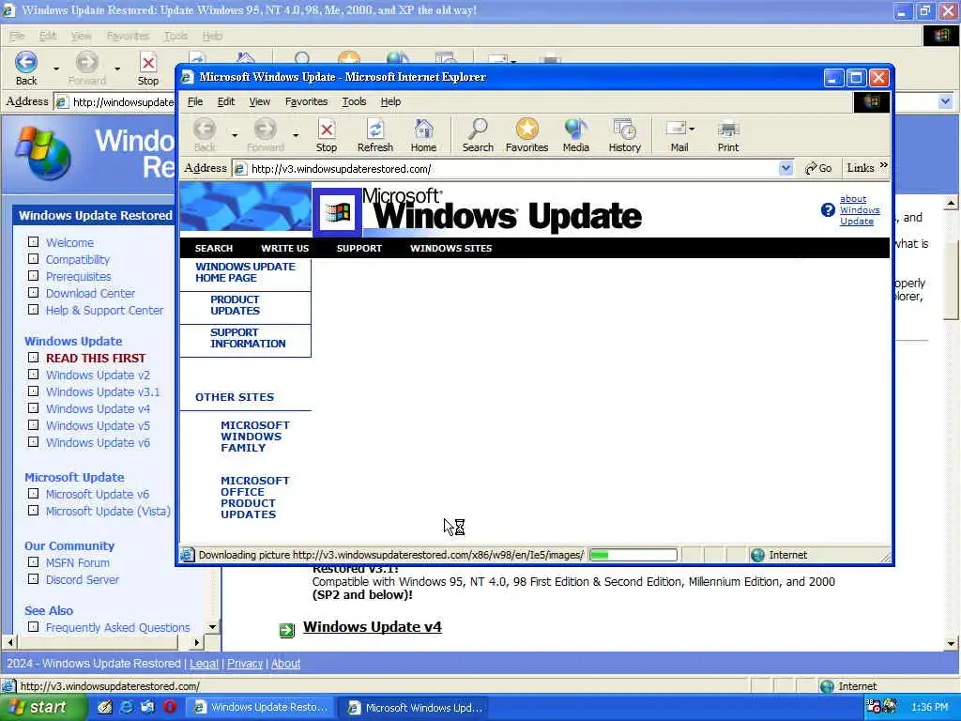
Task: Click the Go button arrow
Action: tap(811, 168)
